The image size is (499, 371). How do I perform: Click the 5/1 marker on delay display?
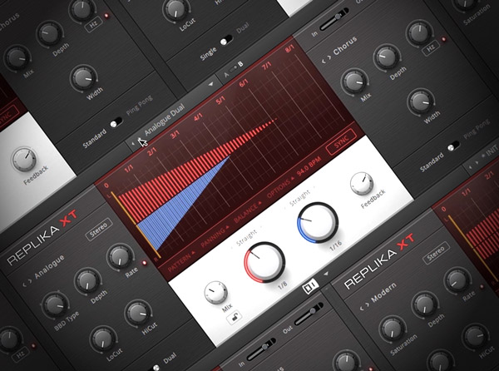click(x=220, y=100)
